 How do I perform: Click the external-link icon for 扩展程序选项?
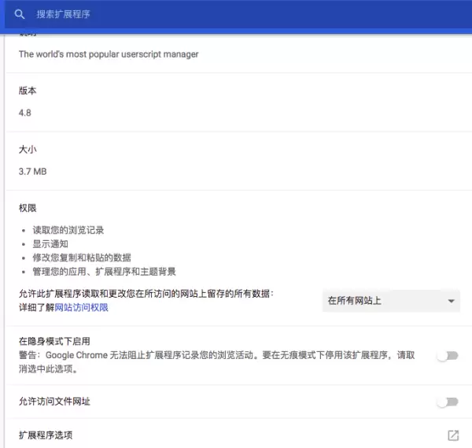click(453, 435)
